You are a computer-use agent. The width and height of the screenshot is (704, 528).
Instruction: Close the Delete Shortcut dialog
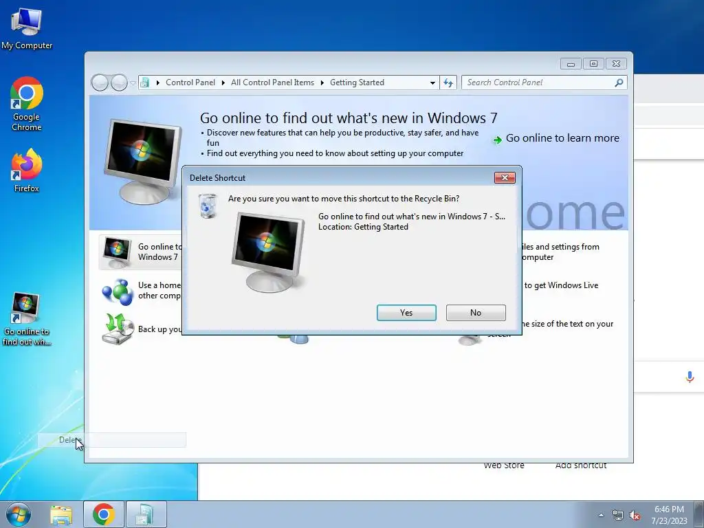[x=505, y=177]
